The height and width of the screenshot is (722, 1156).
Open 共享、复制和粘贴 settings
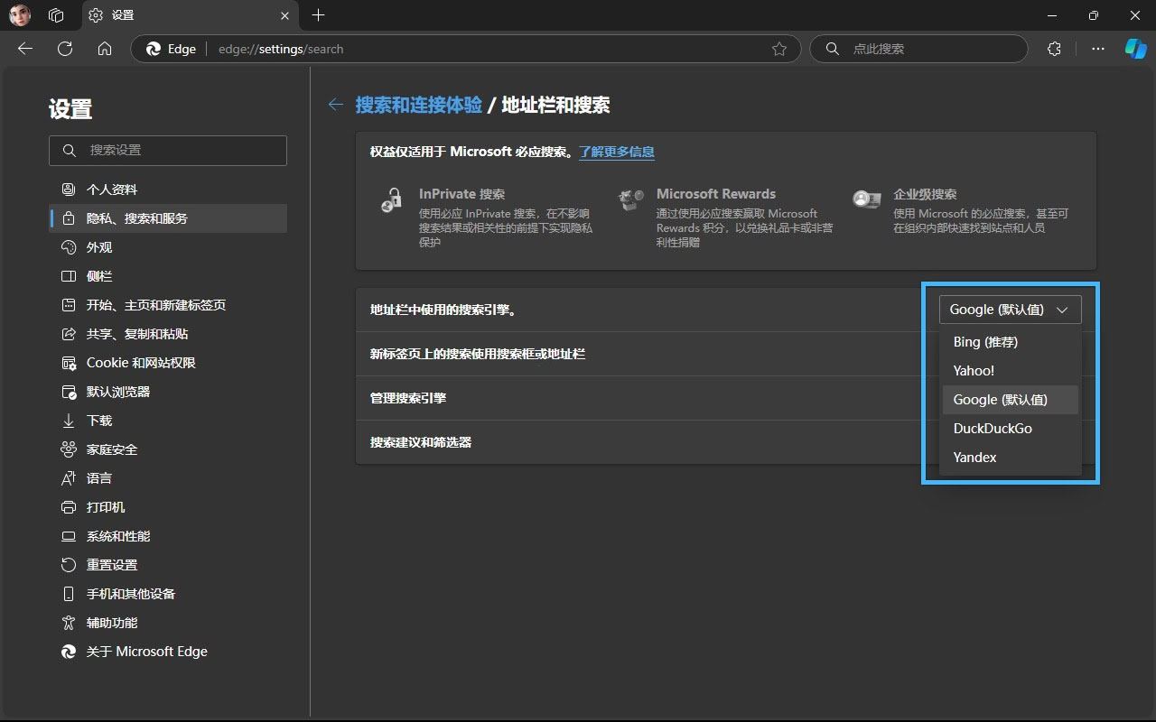point(168,334)
